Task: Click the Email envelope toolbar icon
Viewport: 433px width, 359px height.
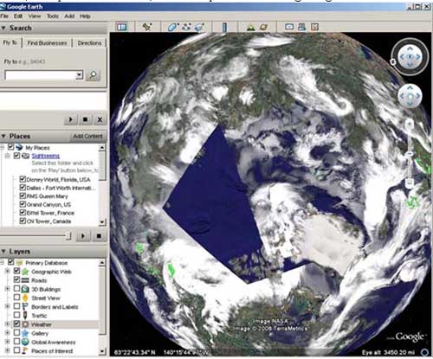Action: (289, 27)
